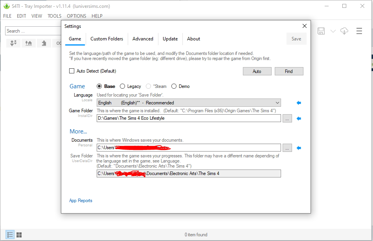
Task: Click the households filter icon
Action: (x=13, y=43)
